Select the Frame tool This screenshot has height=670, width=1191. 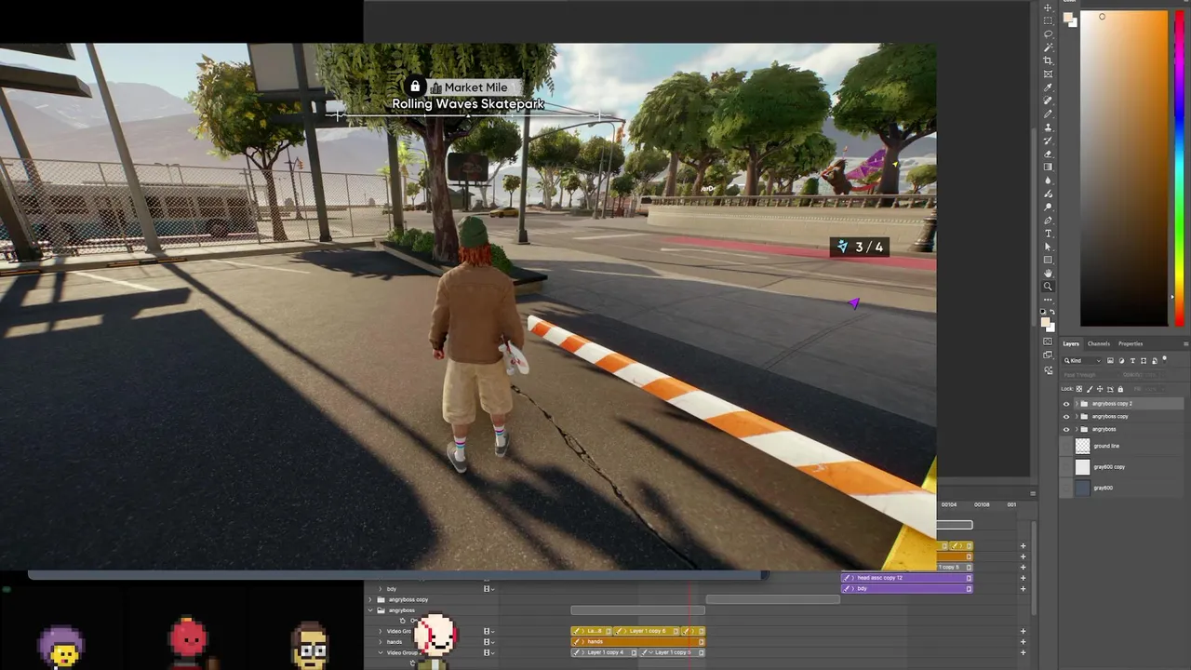coord(1049,74)
